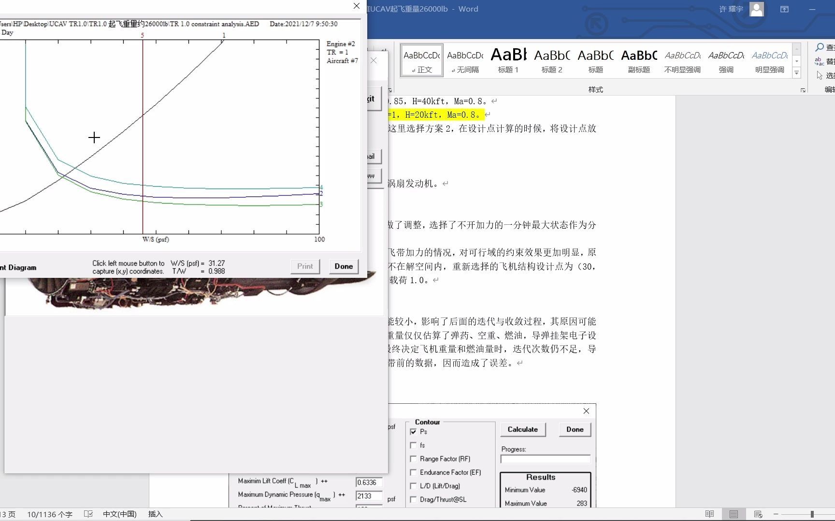Click the user name 许耀宇
Image resolution: width=835 pixels, height=521 pixels.
tap(731, 9)
